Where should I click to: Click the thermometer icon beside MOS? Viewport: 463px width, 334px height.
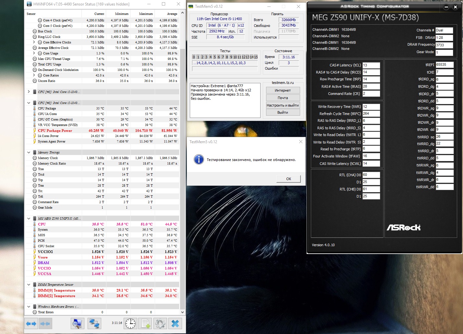[x=35, y=235]
